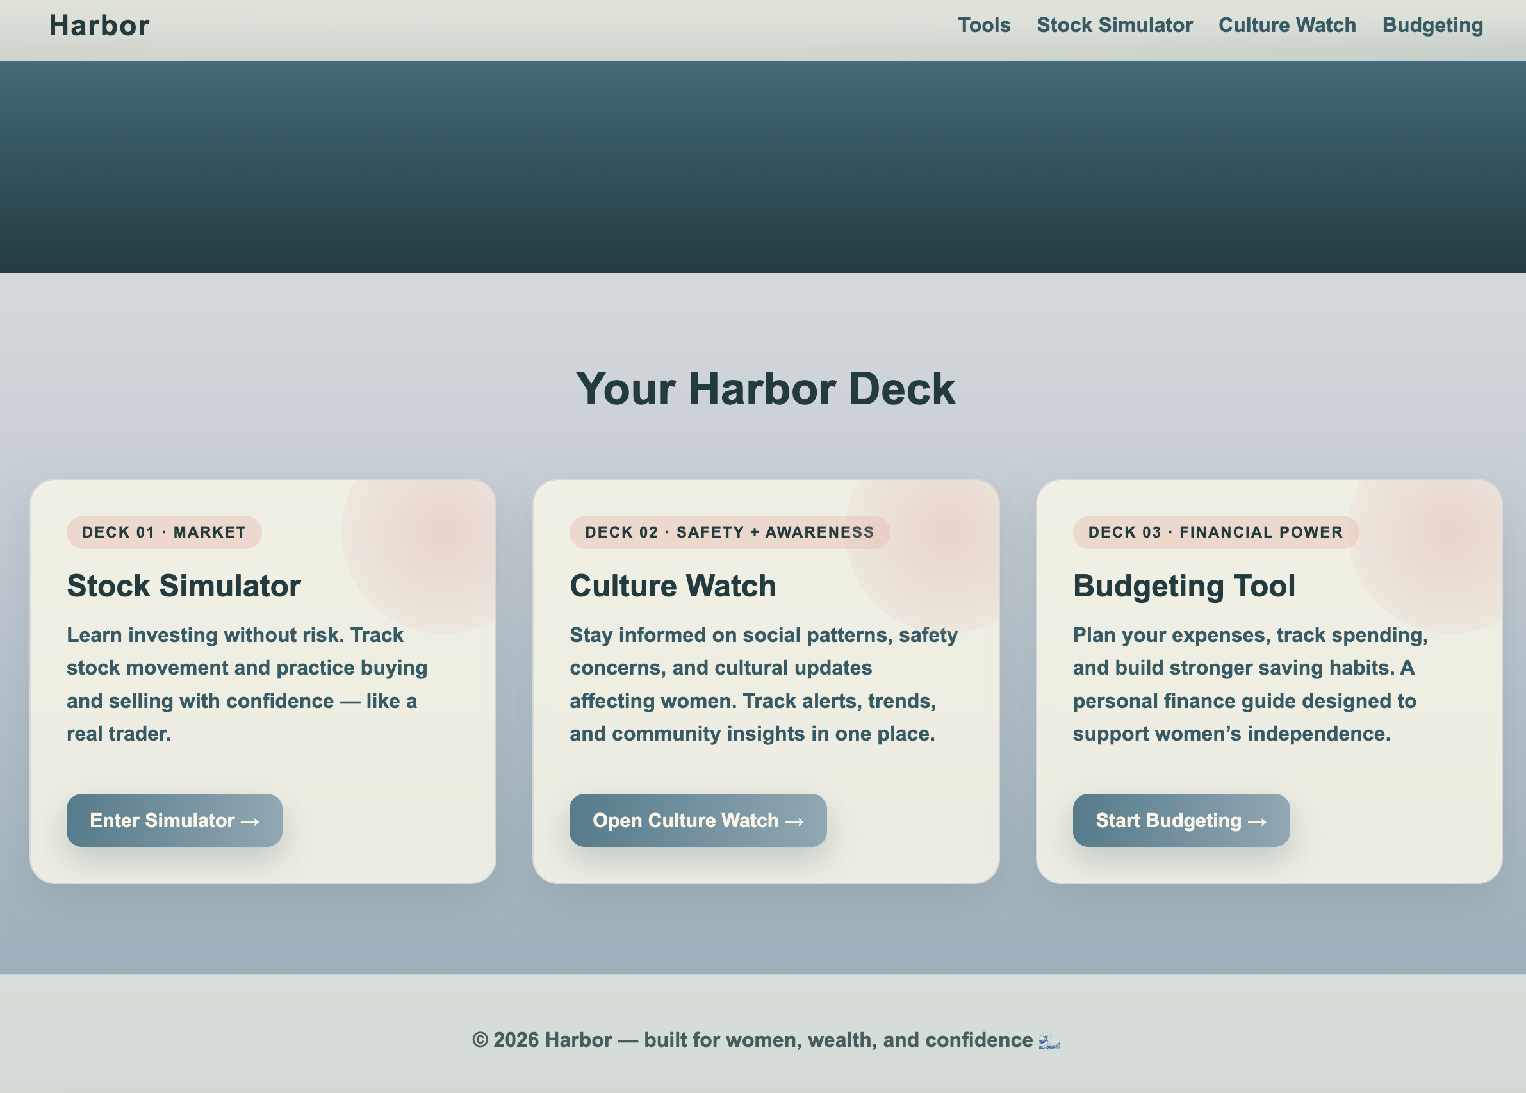Click the Stock Simulator card title
This screenshot has height=1093, width=1526.
184,586
